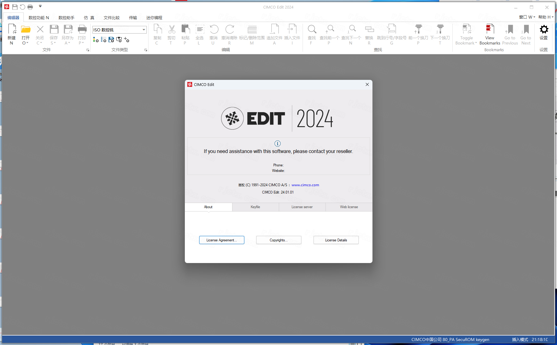The image size is (557, 345).
Task: Click the info circle icon in dialog
Action: pyautogui.click(x=278, y=144)
